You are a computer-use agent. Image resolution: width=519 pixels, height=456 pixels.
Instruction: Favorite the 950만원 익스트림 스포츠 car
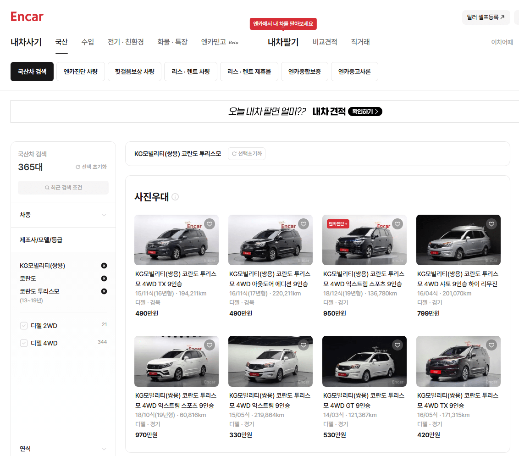(x=398, y=224)
